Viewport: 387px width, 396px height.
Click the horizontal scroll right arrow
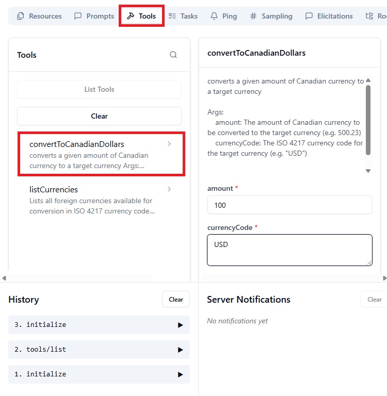(384, 278)
